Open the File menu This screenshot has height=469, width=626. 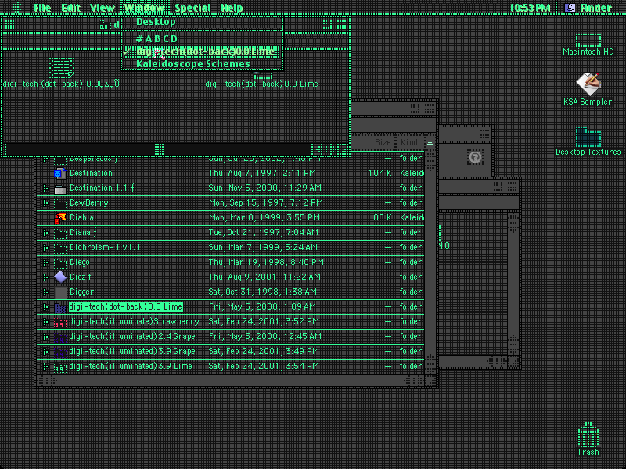42,8
